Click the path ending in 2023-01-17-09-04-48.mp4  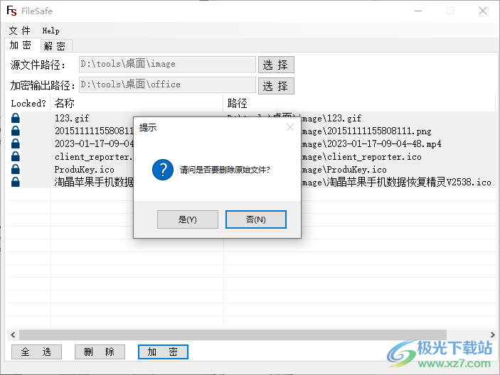coord(371,144)
